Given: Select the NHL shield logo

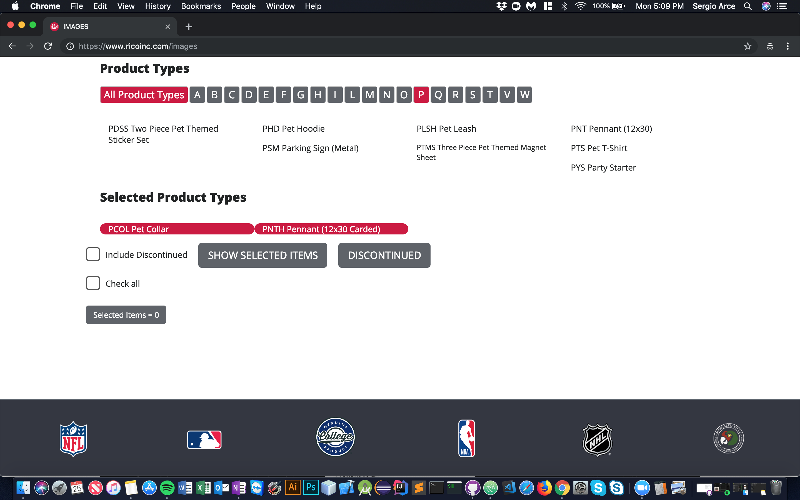Looking at the screenshot, I should point(597,439).
